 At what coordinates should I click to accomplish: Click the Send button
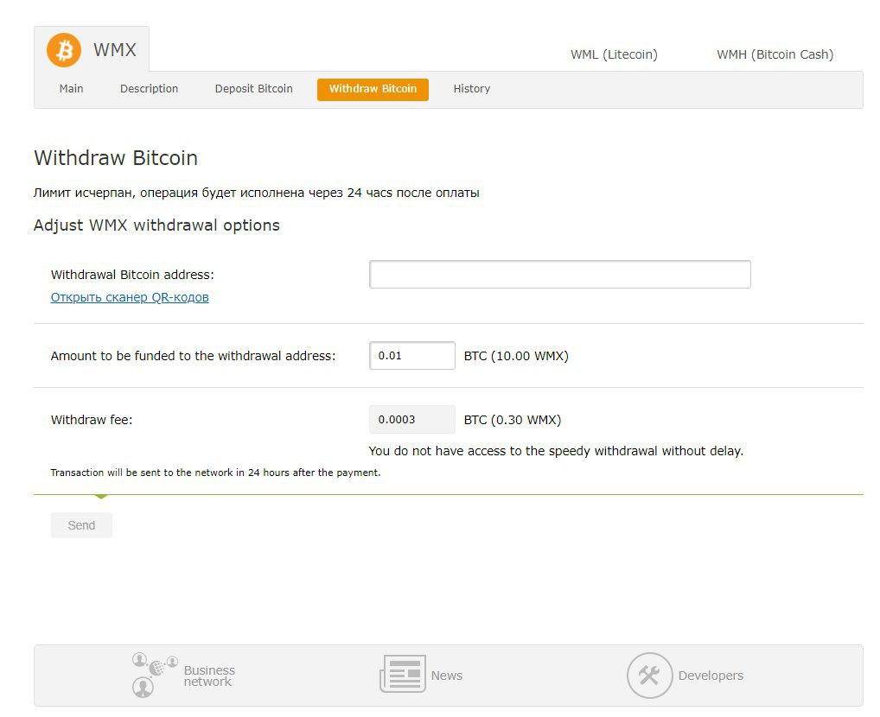pos(81,525)
